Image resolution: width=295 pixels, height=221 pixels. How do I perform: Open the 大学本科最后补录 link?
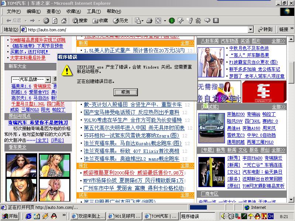28,58
